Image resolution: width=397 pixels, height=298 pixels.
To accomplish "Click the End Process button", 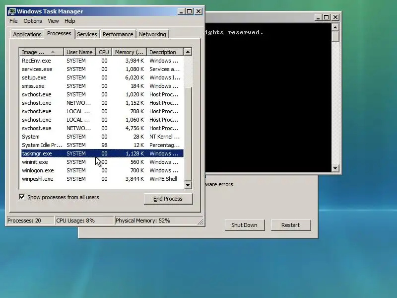I will [x=168, y=199].
